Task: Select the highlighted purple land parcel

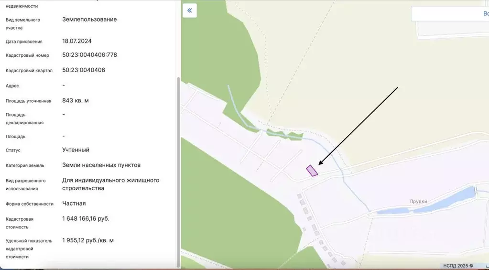Action: [312, 171]
